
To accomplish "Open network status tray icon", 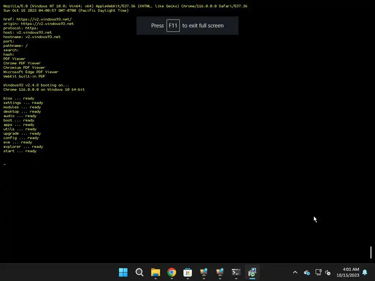I will 318,272.
